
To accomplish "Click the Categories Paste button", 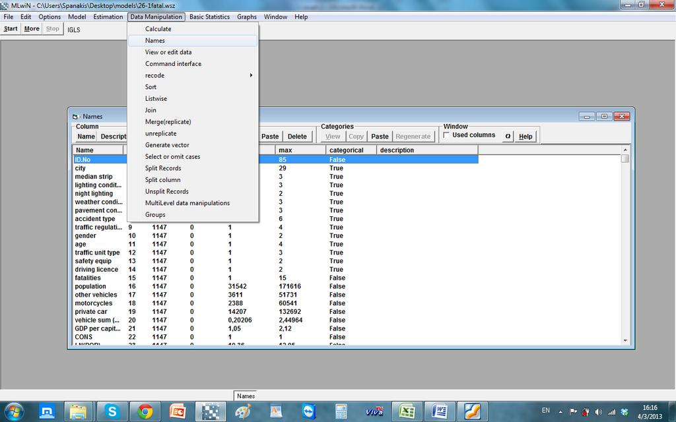I will [380, 136].
